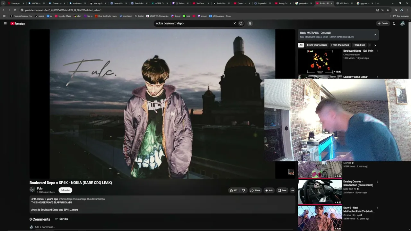Click the #boulevarddepo hashtag
The width and height of the screenshot is (411, 231).
(x=96, y=199)
